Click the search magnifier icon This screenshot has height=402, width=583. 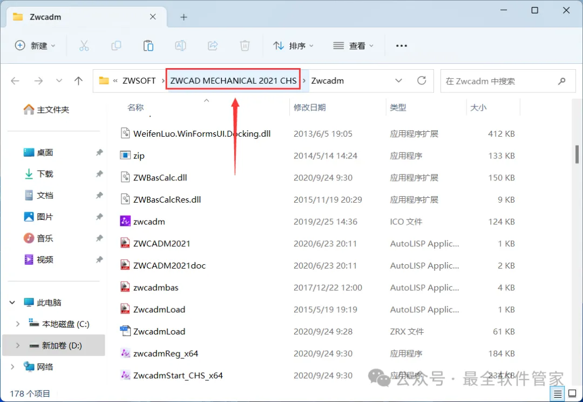coord(562,81)
